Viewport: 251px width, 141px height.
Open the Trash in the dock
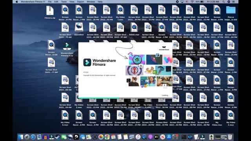(230, 137)
